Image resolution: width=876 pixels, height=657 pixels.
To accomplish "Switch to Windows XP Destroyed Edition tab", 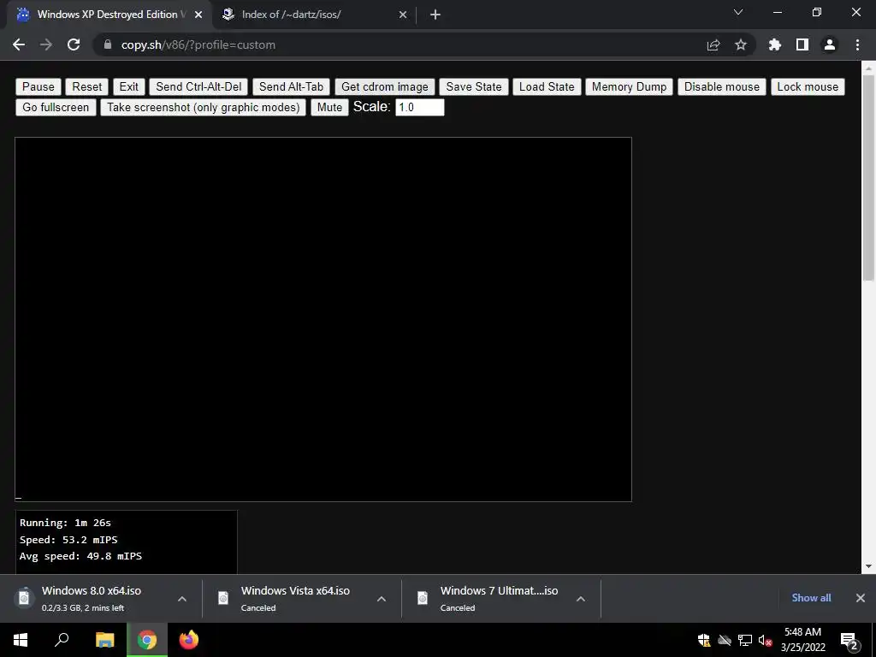I will coord(109,15).
